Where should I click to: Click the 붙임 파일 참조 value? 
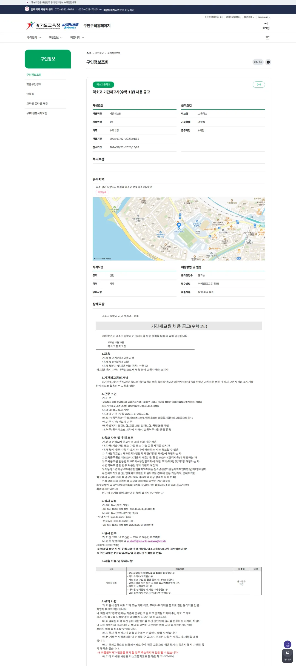point(206,292)
